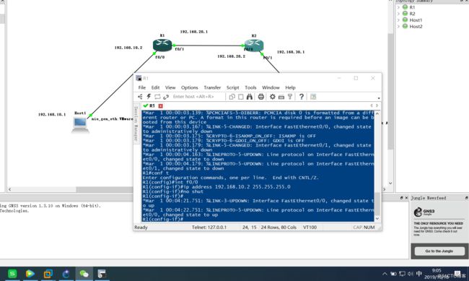Click the Paste icon in the toolbar
469x281 pixels.
240,97
